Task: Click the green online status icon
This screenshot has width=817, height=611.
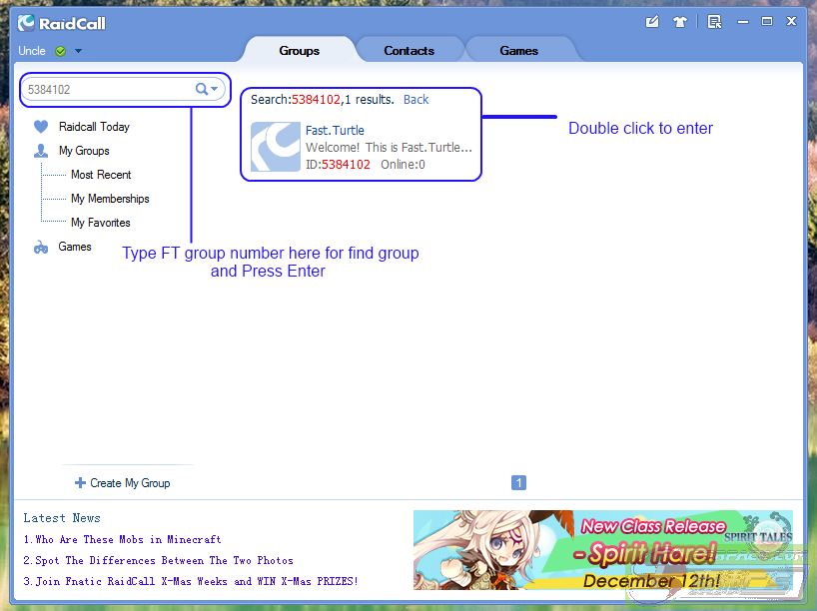Action: pos(61,51)
